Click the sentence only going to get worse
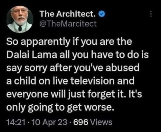 (60, 107)
